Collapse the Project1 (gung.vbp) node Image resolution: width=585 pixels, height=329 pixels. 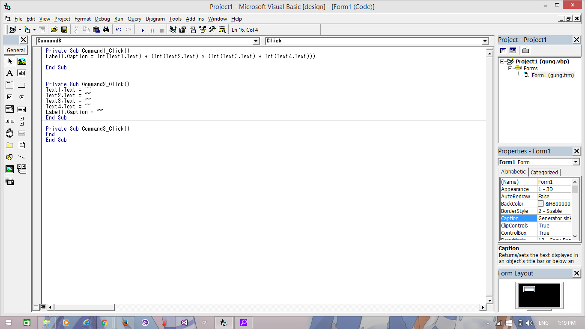point(503,62)
